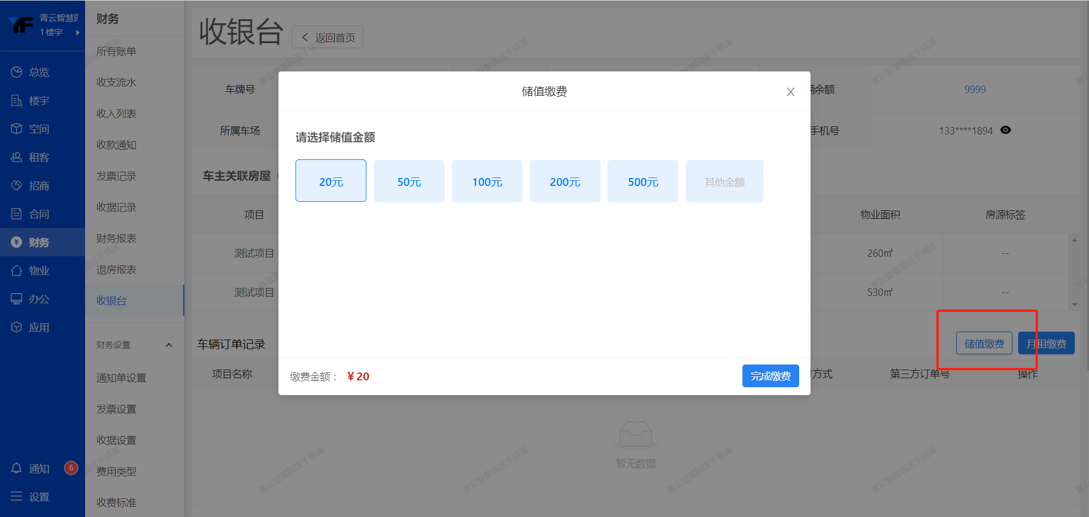
Task: Open the 楼宇 building icon
Action: coord(16,100)
